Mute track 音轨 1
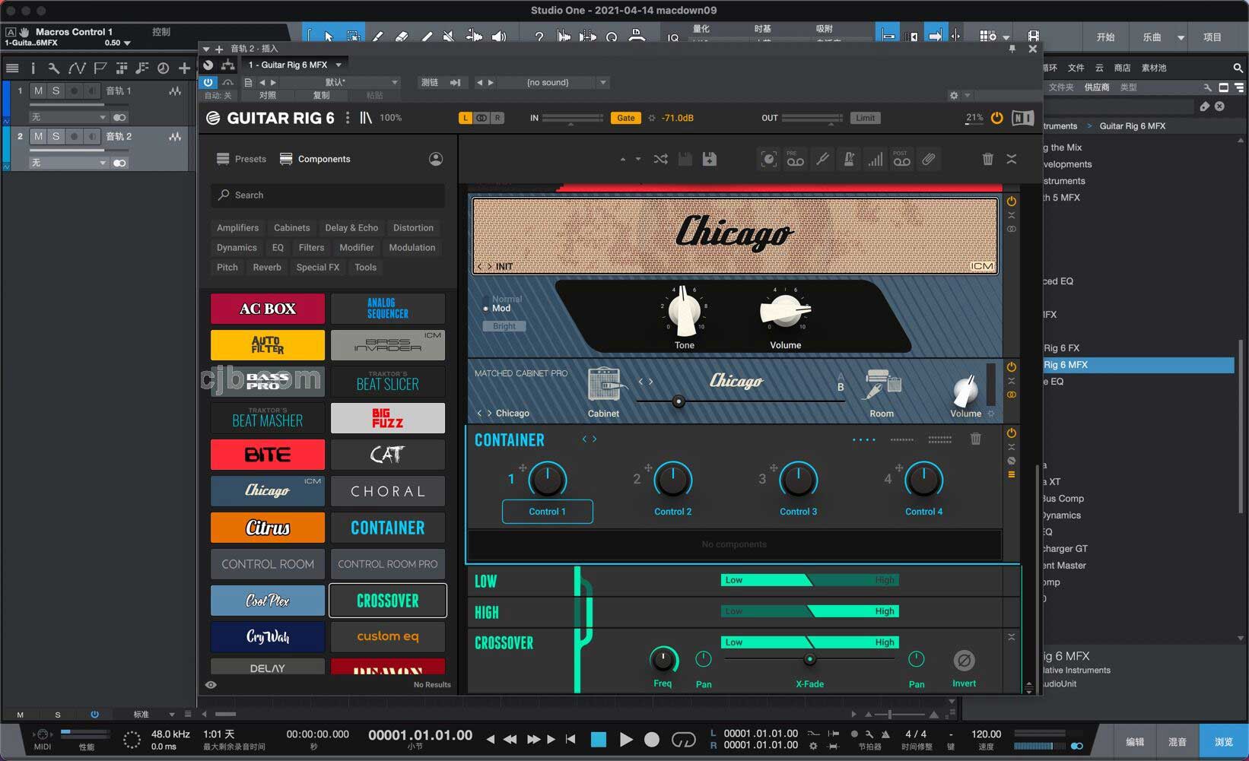Viewport: 1249px width, 761px height. [x=38, y=90]
